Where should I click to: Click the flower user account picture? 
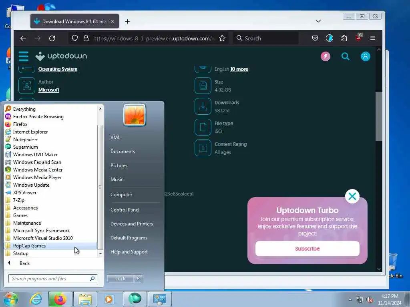(x=135, y=115)
